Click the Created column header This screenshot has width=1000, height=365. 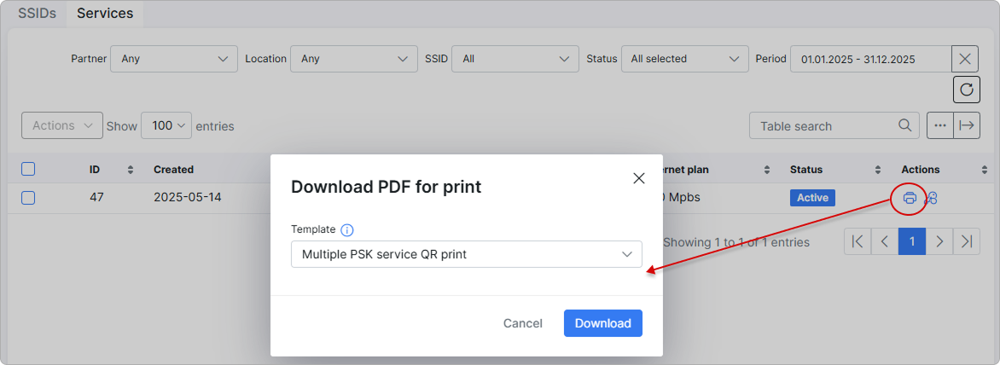(x=173, y=170)
